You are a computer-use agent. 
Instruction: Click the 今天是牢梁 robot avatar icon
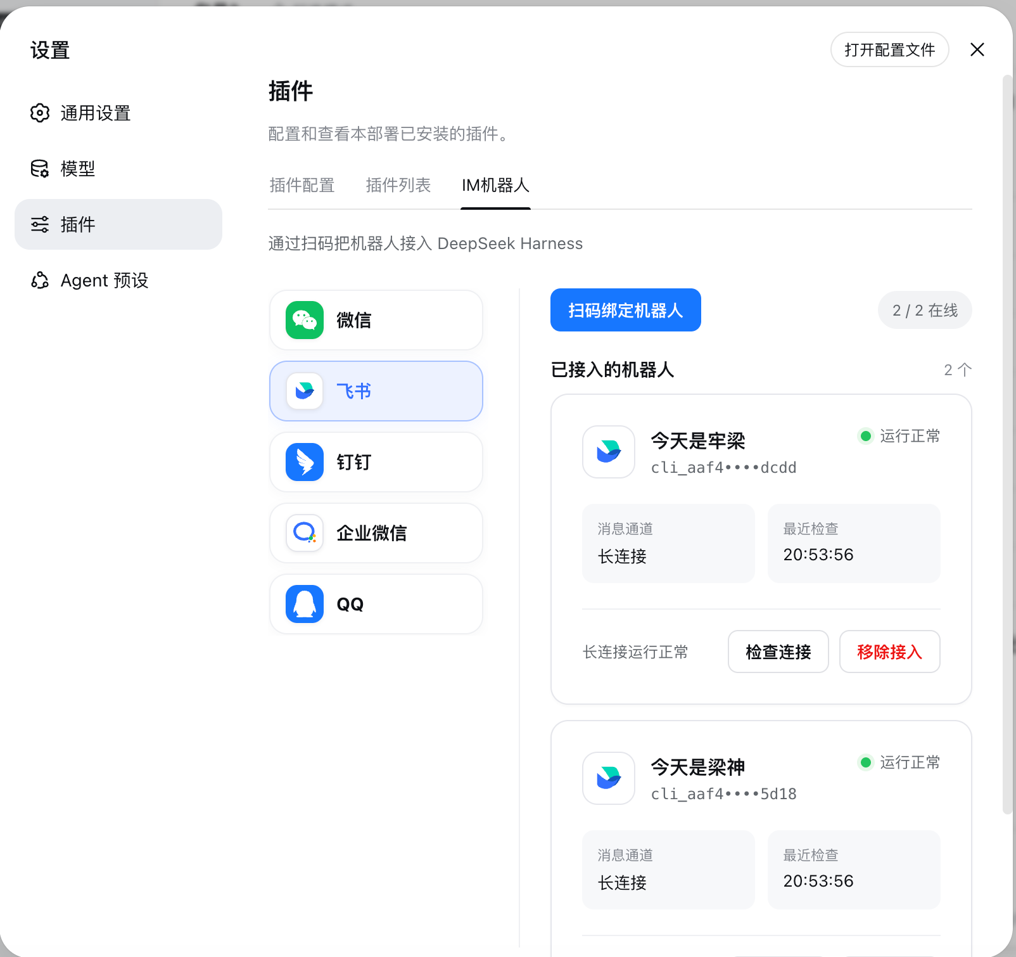[x=609, y=452]
